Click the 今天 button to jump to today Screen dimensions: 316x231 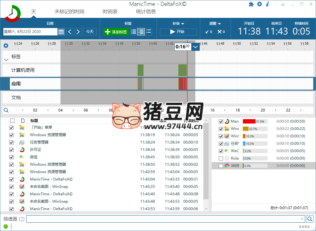tap(89, 31)
